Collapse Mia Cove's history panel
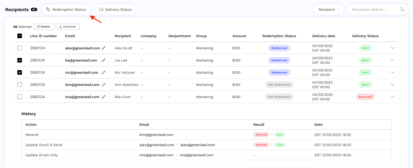Screen dimensions: 413x168 pos(392,97)
